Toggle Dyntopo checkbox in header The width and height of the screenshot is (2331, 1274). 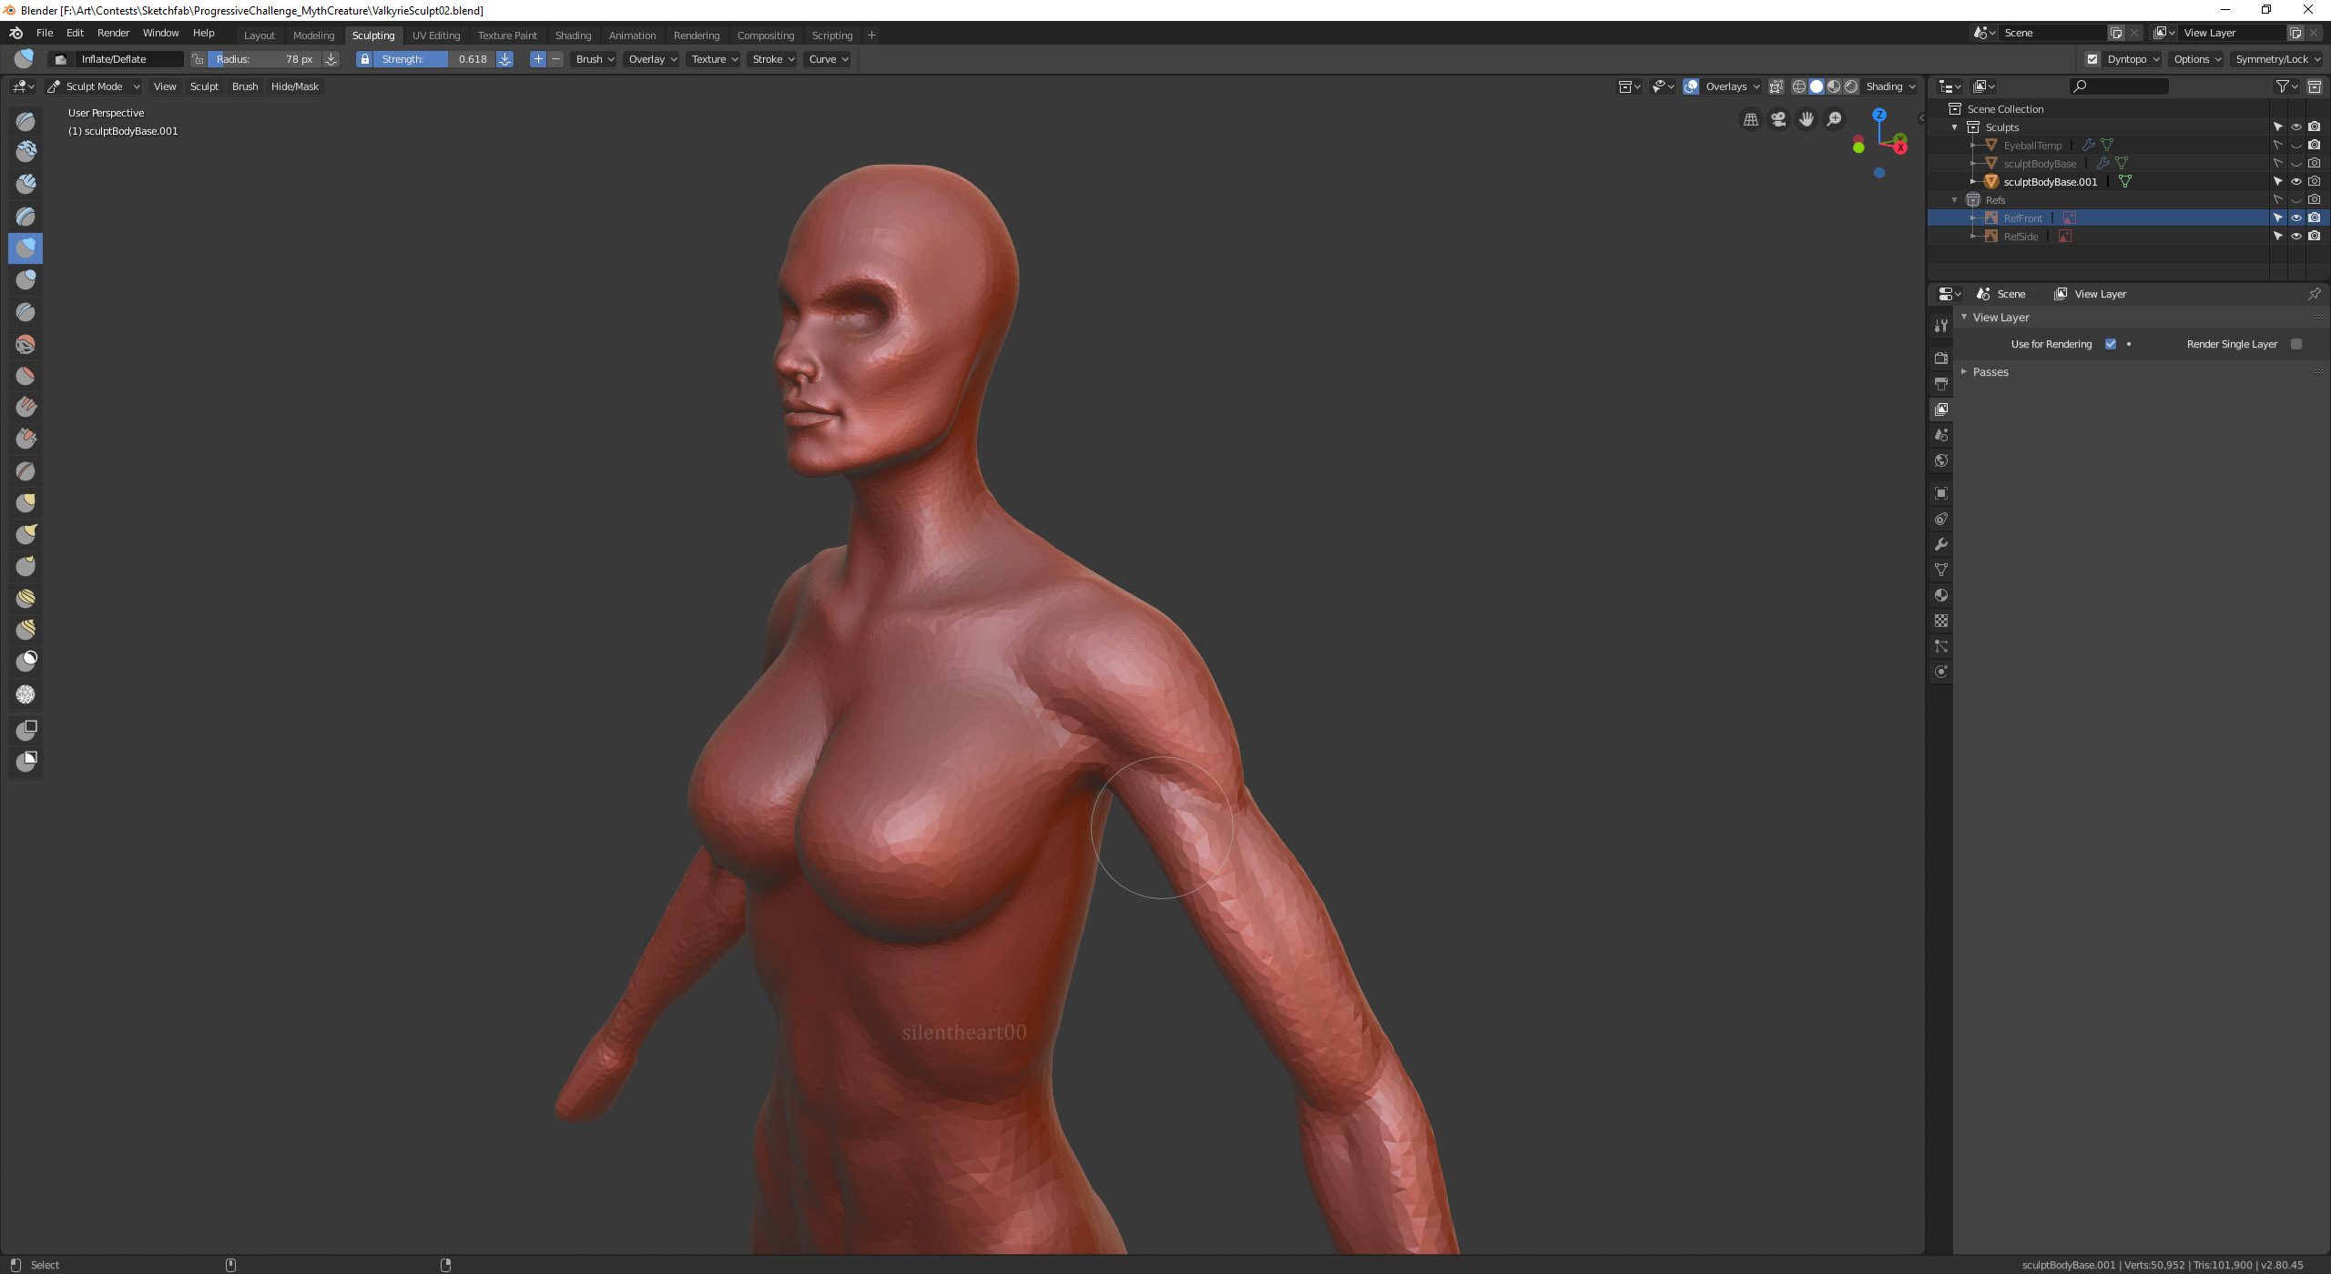(x=2092, y=59)
